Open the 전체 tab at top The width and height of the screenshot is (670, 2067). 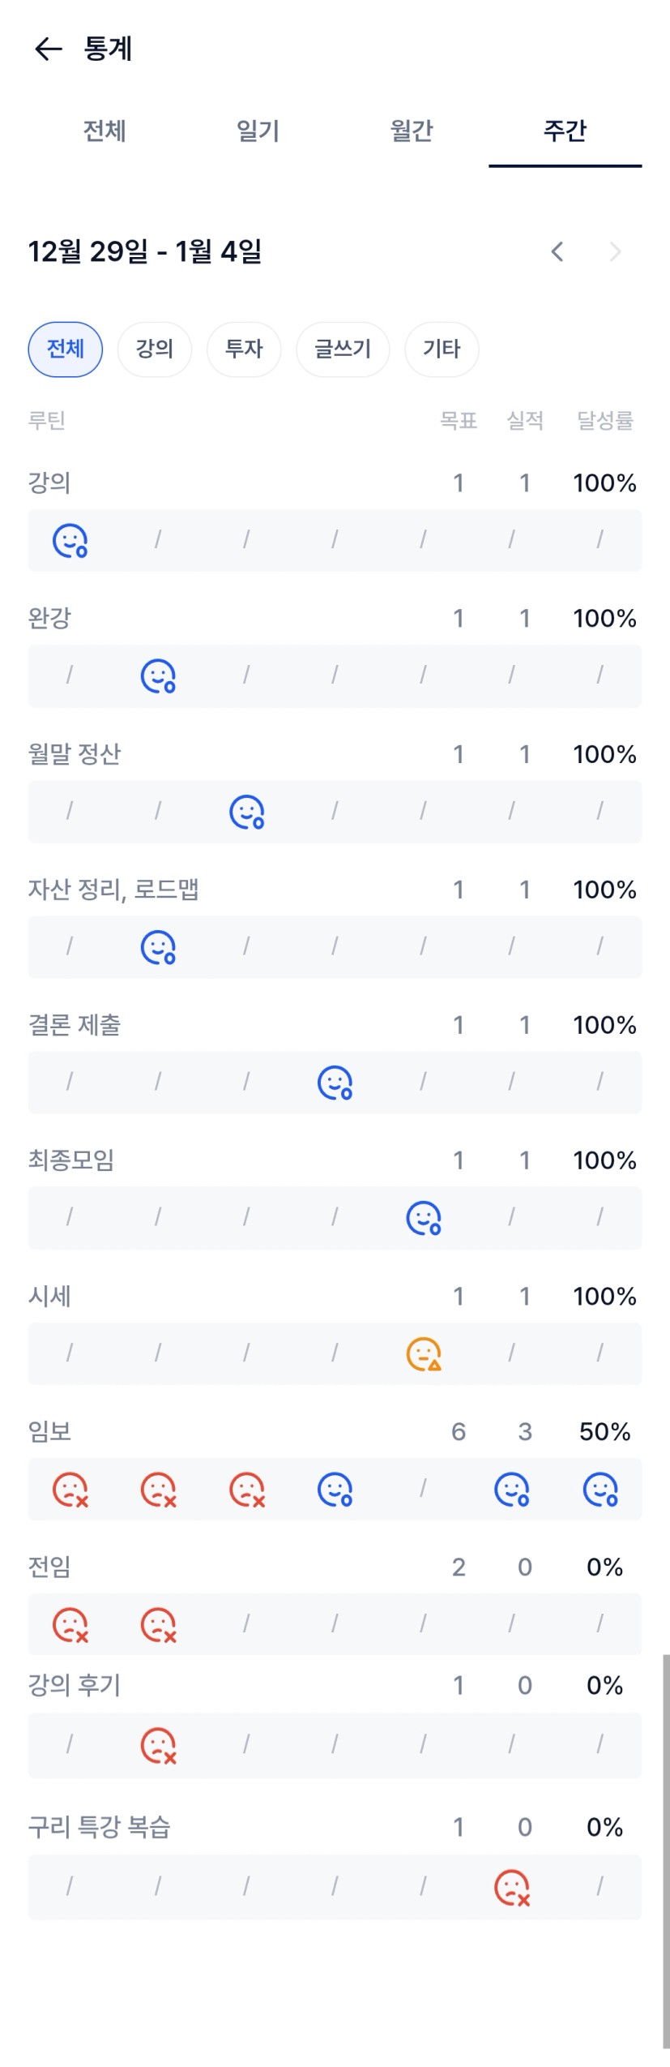coord(105,131)
